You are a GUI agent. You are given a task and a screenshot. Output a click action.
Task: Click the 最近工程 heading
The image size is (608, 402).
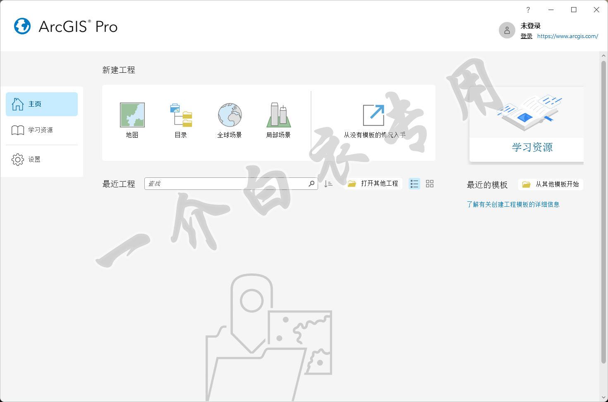119,184
